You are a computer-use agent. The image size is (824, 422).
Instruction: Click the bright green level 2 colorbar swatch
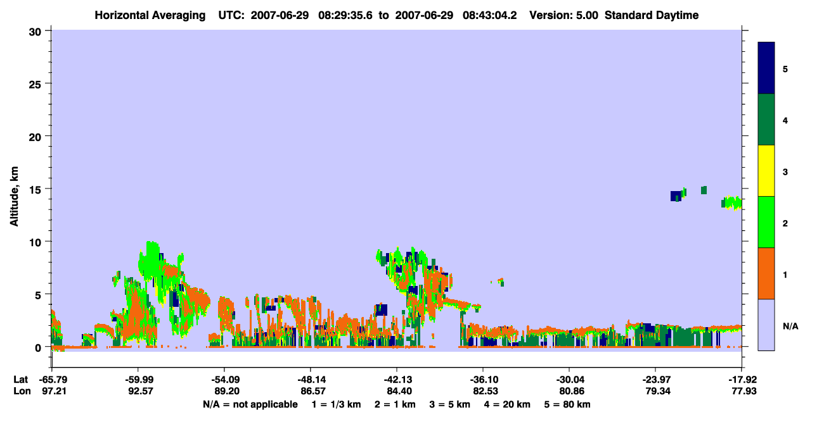point(766,222)
